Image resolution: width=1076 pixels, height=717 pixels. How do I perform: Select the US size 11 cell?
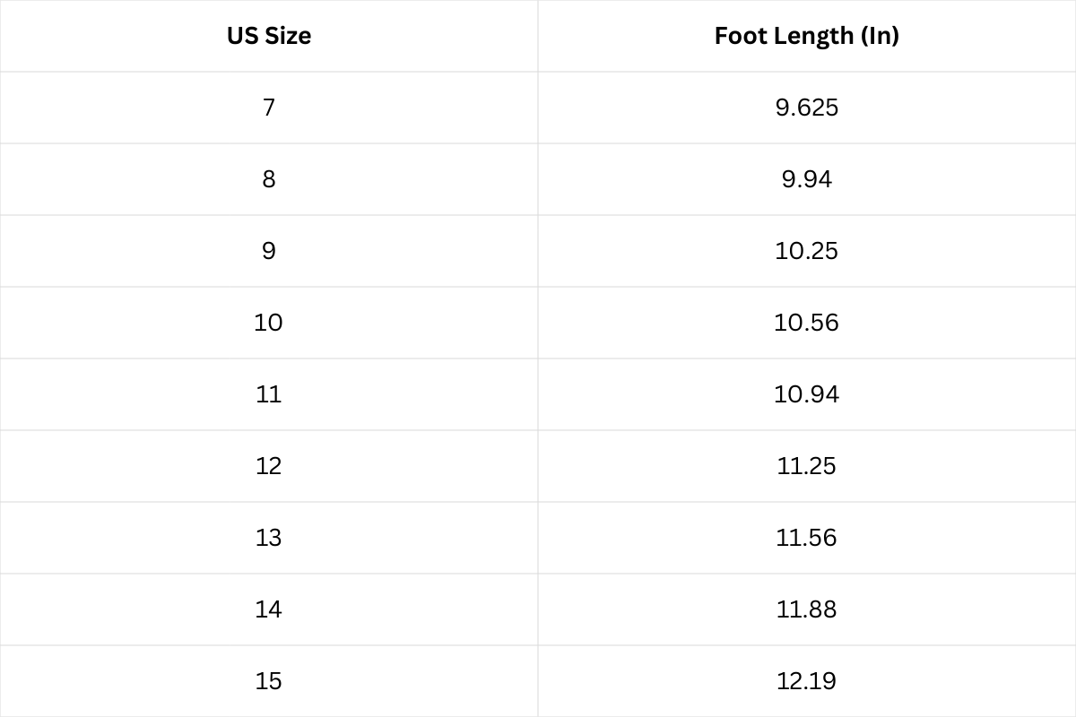[x=269, y=394]
